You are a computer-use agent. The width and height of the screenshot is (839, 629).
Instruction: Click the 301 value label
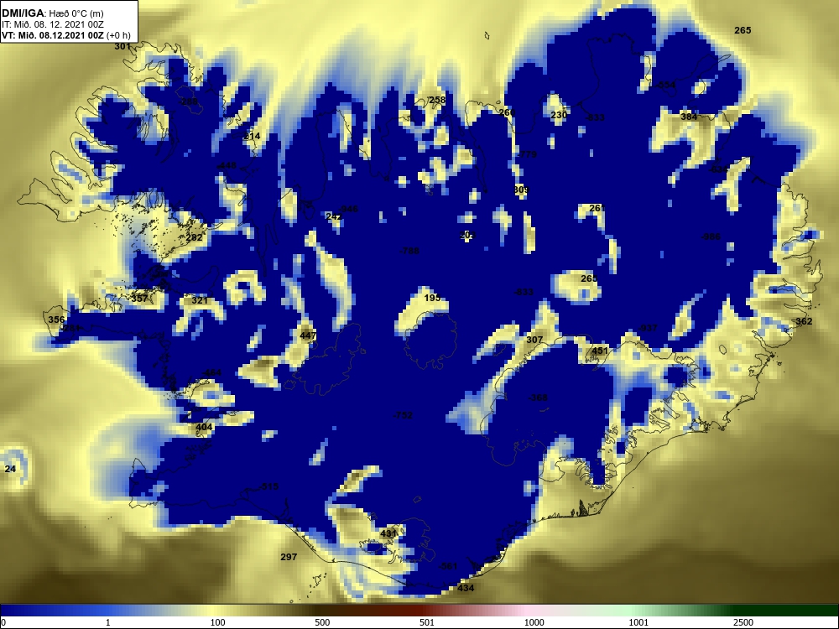tap(122, 46)
